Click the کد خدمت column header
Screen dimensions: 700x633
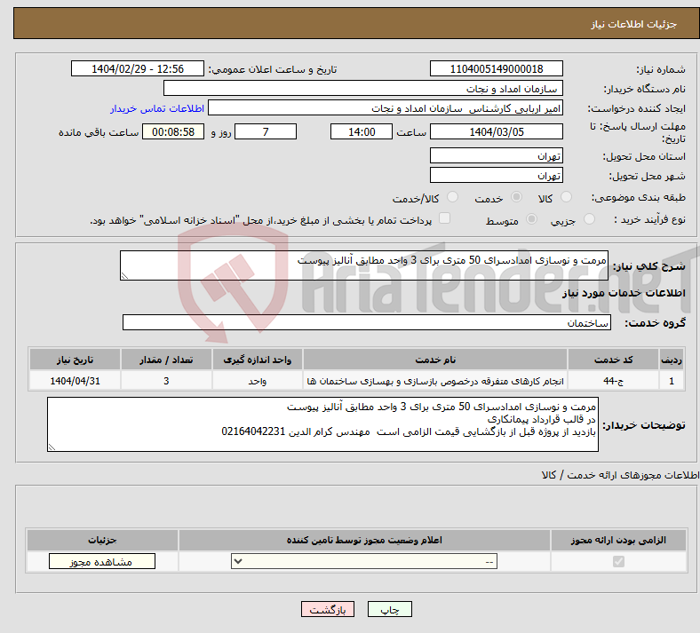[x=614, y=360]
